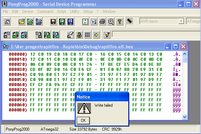The width and height of the screenshot is (201, 134).
Task: Click Write Data memory D icon
Action: pyautogui.click(x=56, y=35)
